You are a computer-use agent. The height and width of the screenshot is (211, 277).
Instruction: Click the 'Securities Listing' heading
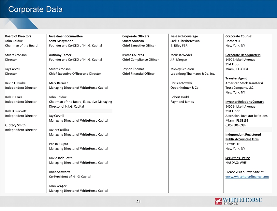coord(238,158)
